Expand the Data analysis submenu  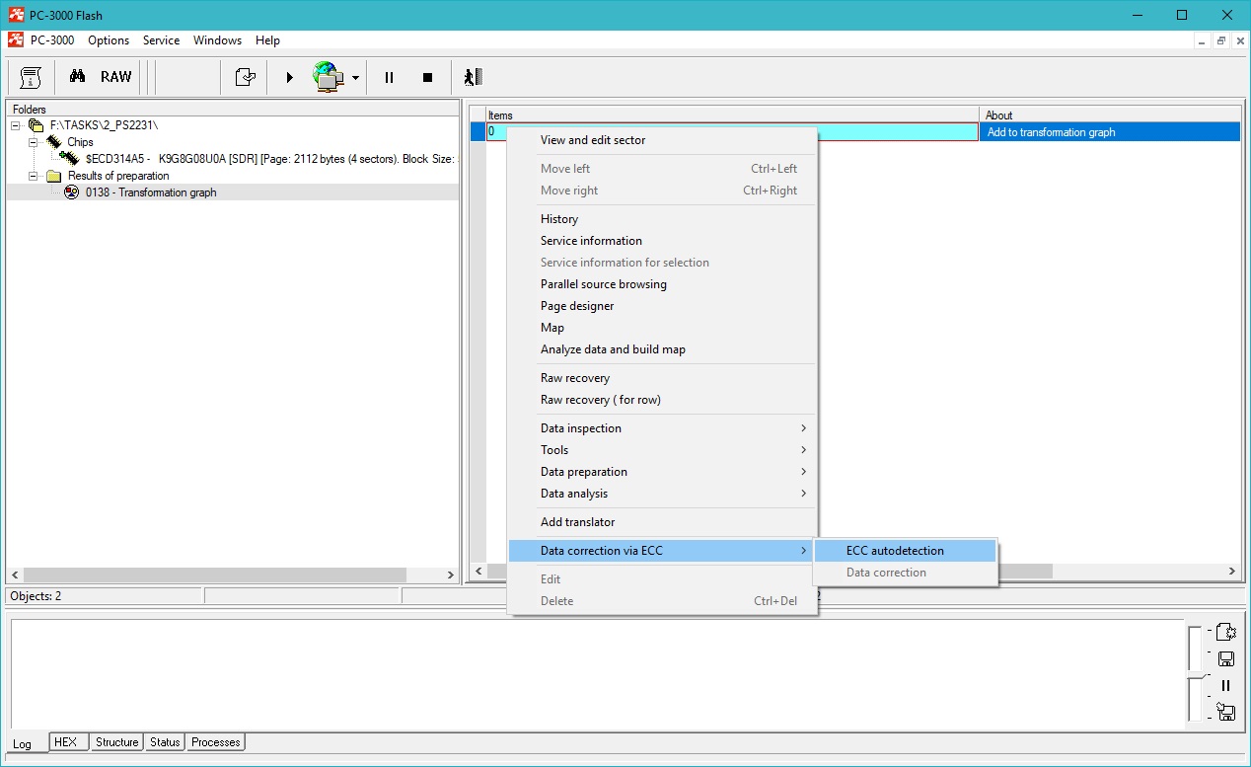tap(662, 494)
